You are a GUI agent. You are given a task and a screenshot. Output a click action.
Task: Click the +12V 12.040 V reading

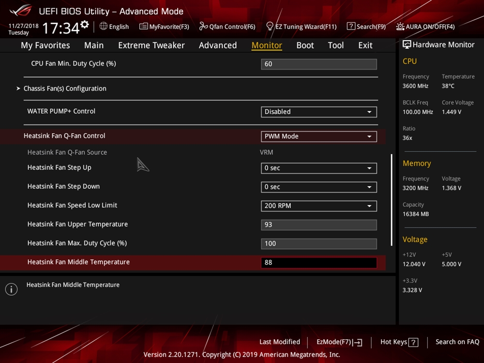click(x=414, y=264)
